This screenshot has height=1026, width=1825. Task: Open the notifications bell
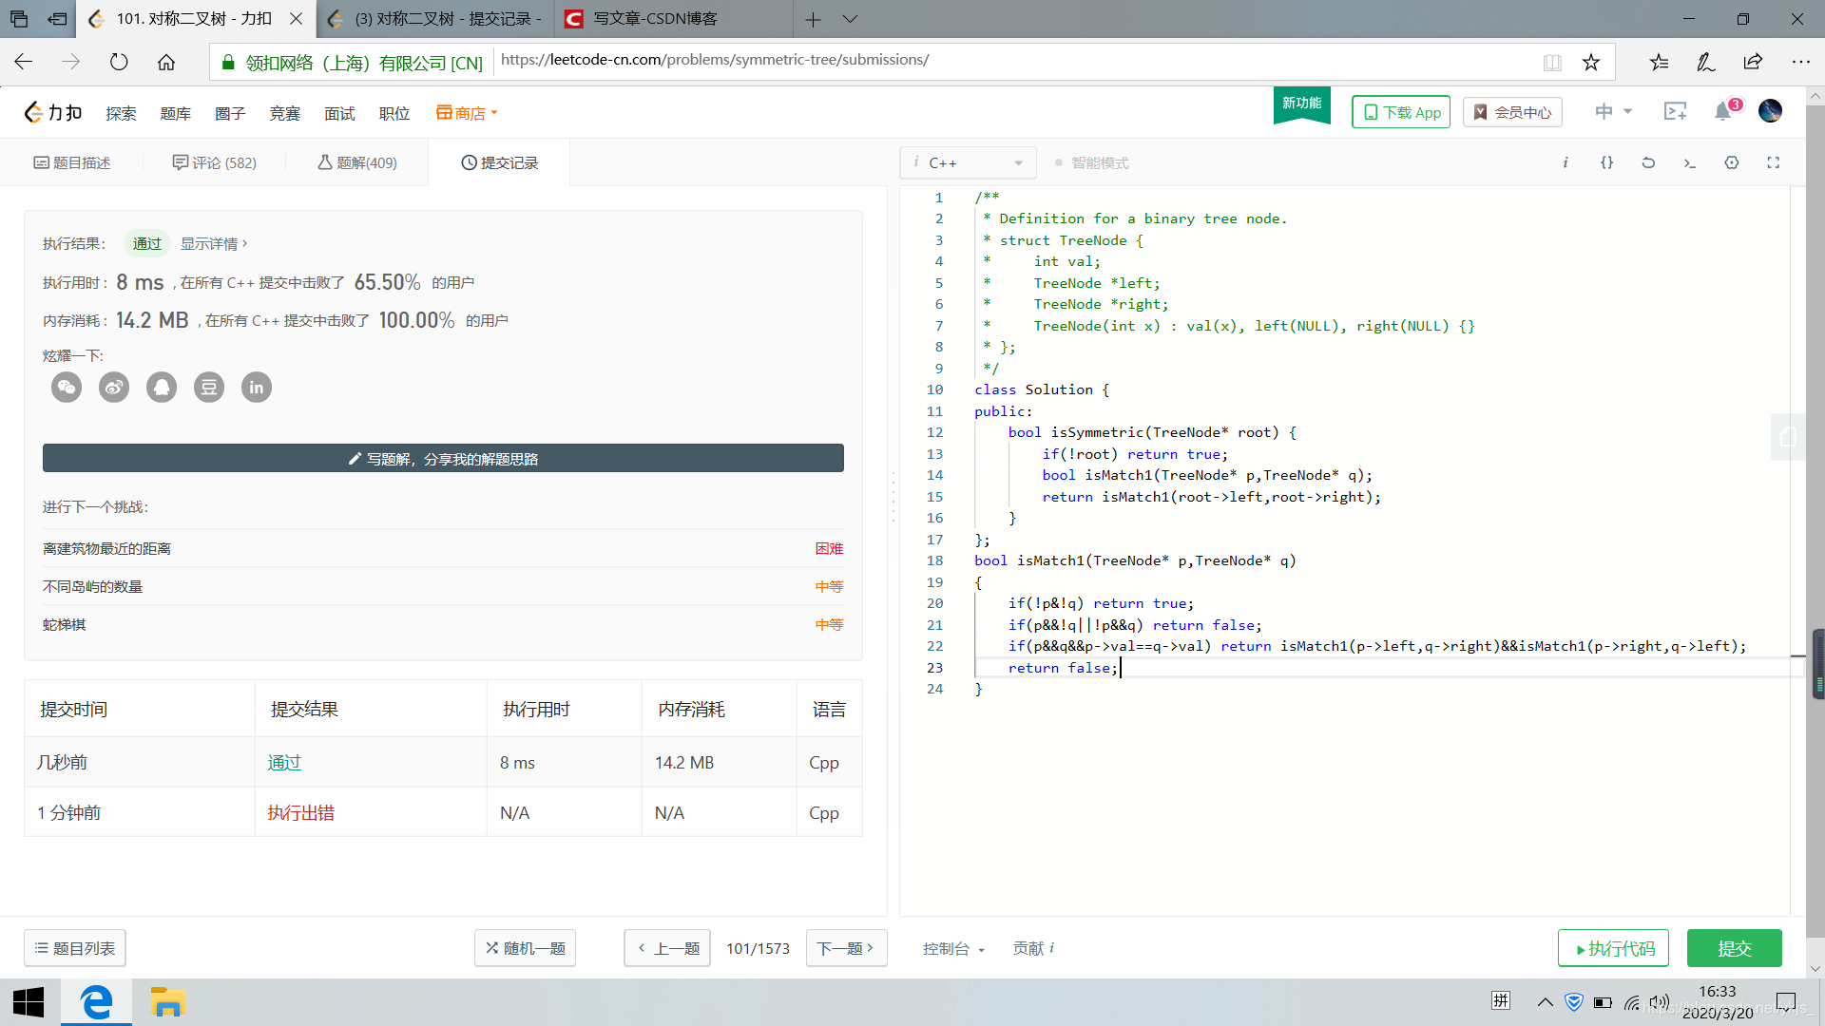(x=1723, y=112)
